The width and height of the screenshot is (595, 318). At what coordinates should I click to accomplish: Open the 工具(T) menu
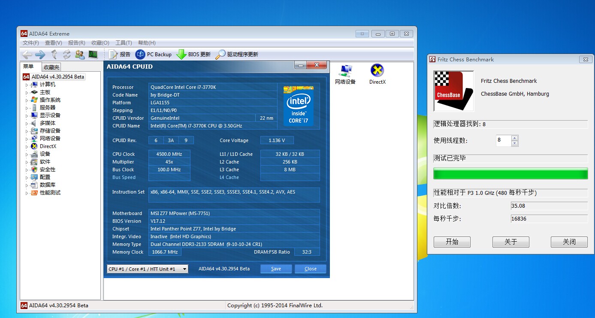pos(124,43)
